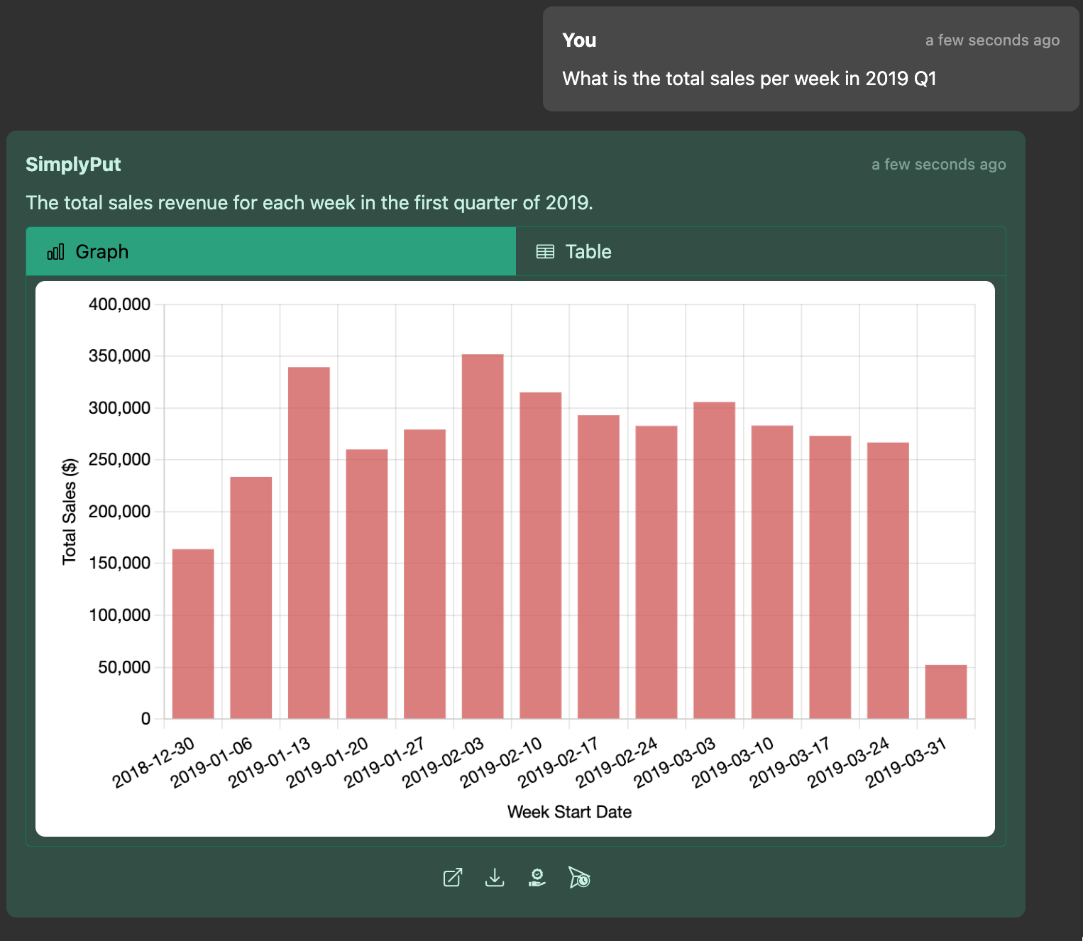Switch to the Table tab
1083x941 pixels.
pos(761,251)
